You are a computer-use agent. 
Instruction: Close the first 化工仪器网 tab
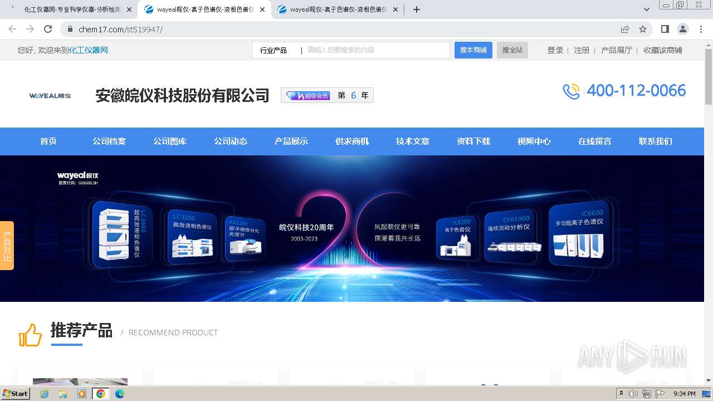(x=129, y=9)
